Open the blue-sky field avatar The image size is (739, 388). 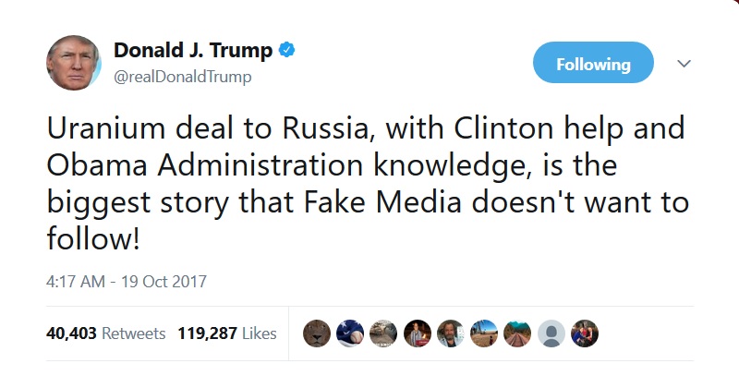coord(484,333)
